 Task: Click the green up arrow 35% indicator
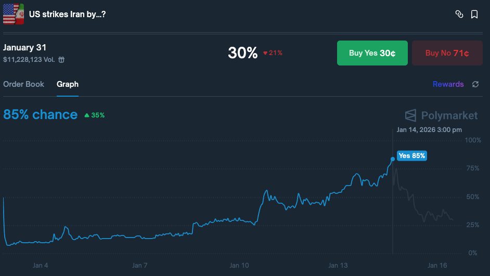95,115
